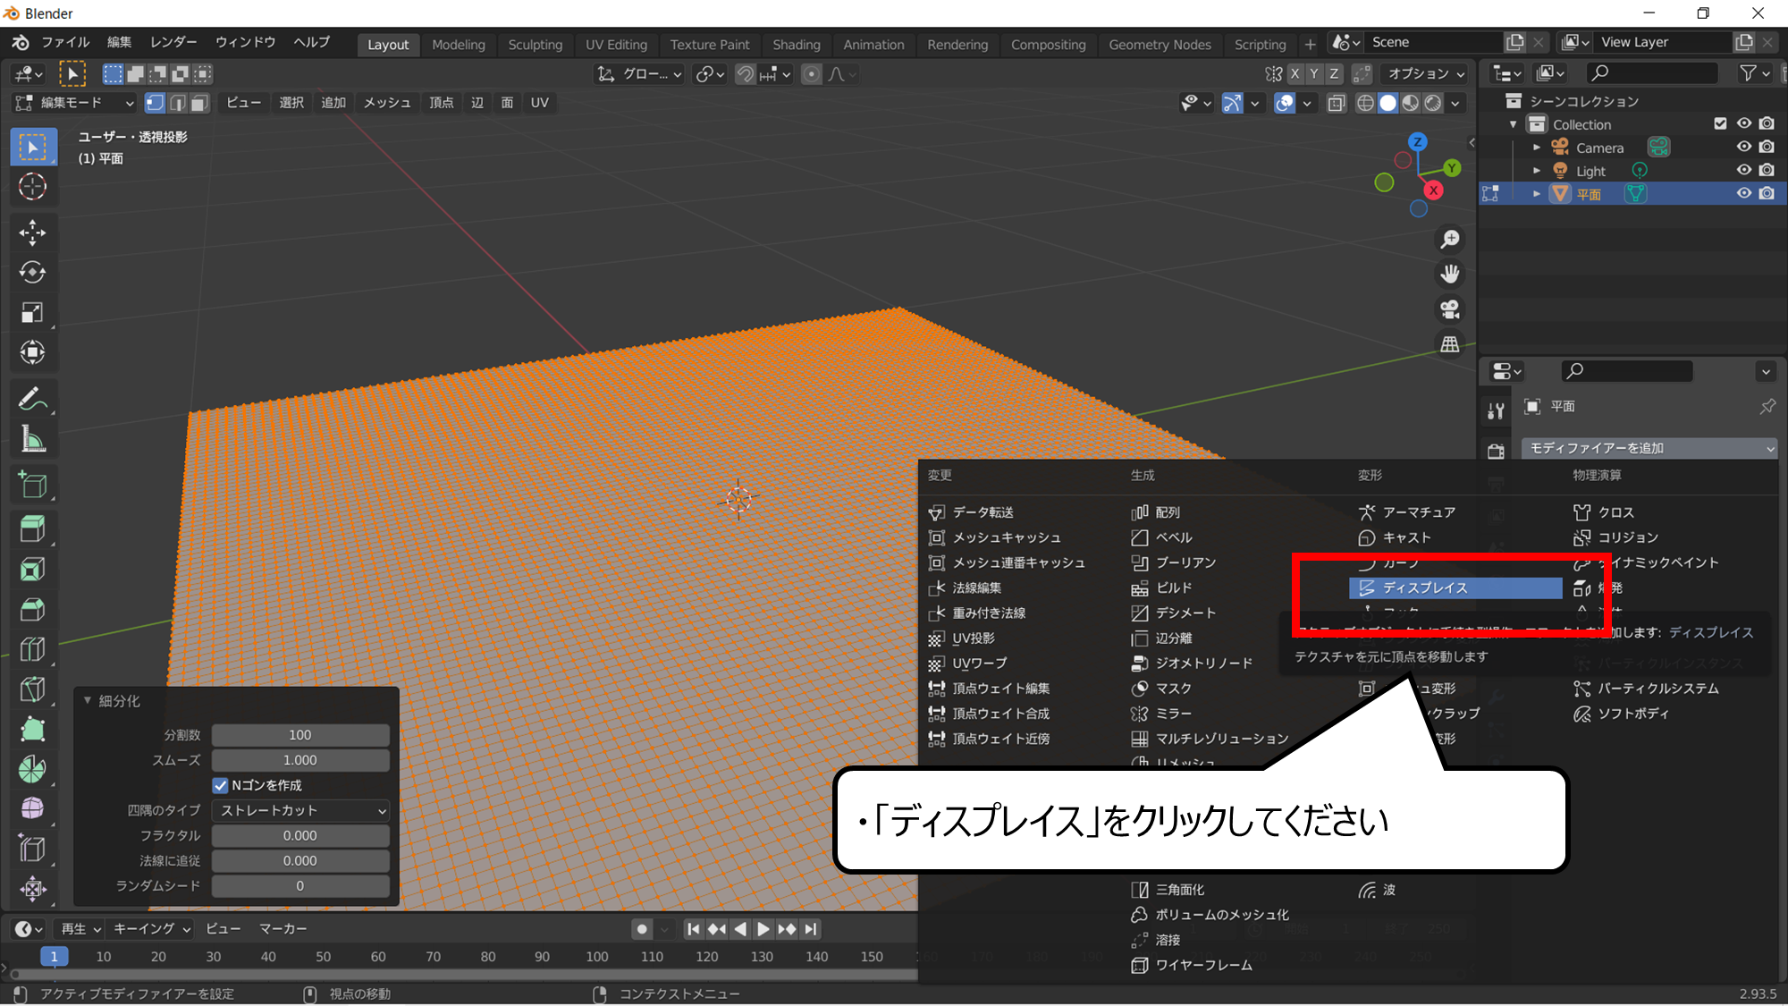Select the Bevel tool
Image resolution: width=1788 pixels, height=1006 pixels.
click(33, 610)
